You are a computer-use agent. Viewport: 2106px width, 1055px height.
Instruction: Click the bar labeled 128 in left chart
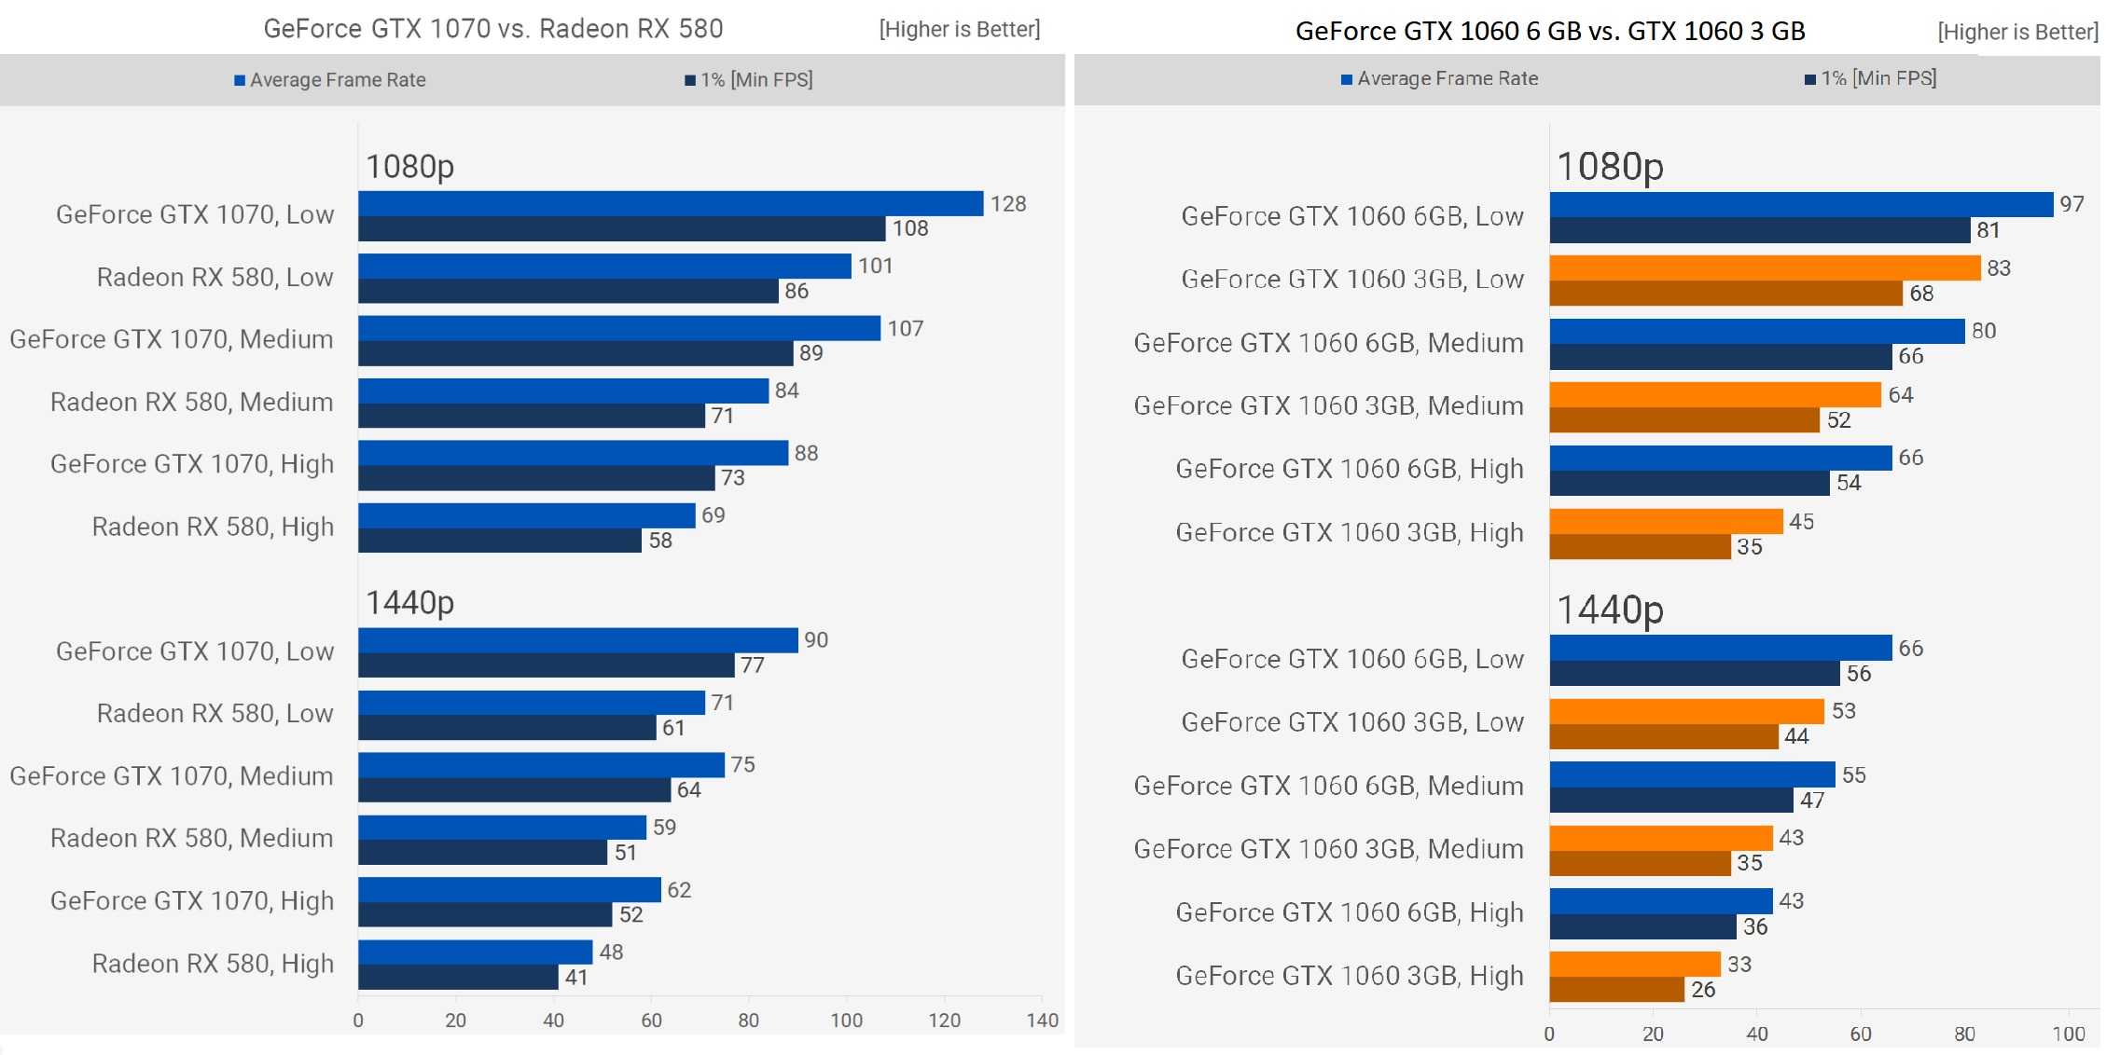671,203
